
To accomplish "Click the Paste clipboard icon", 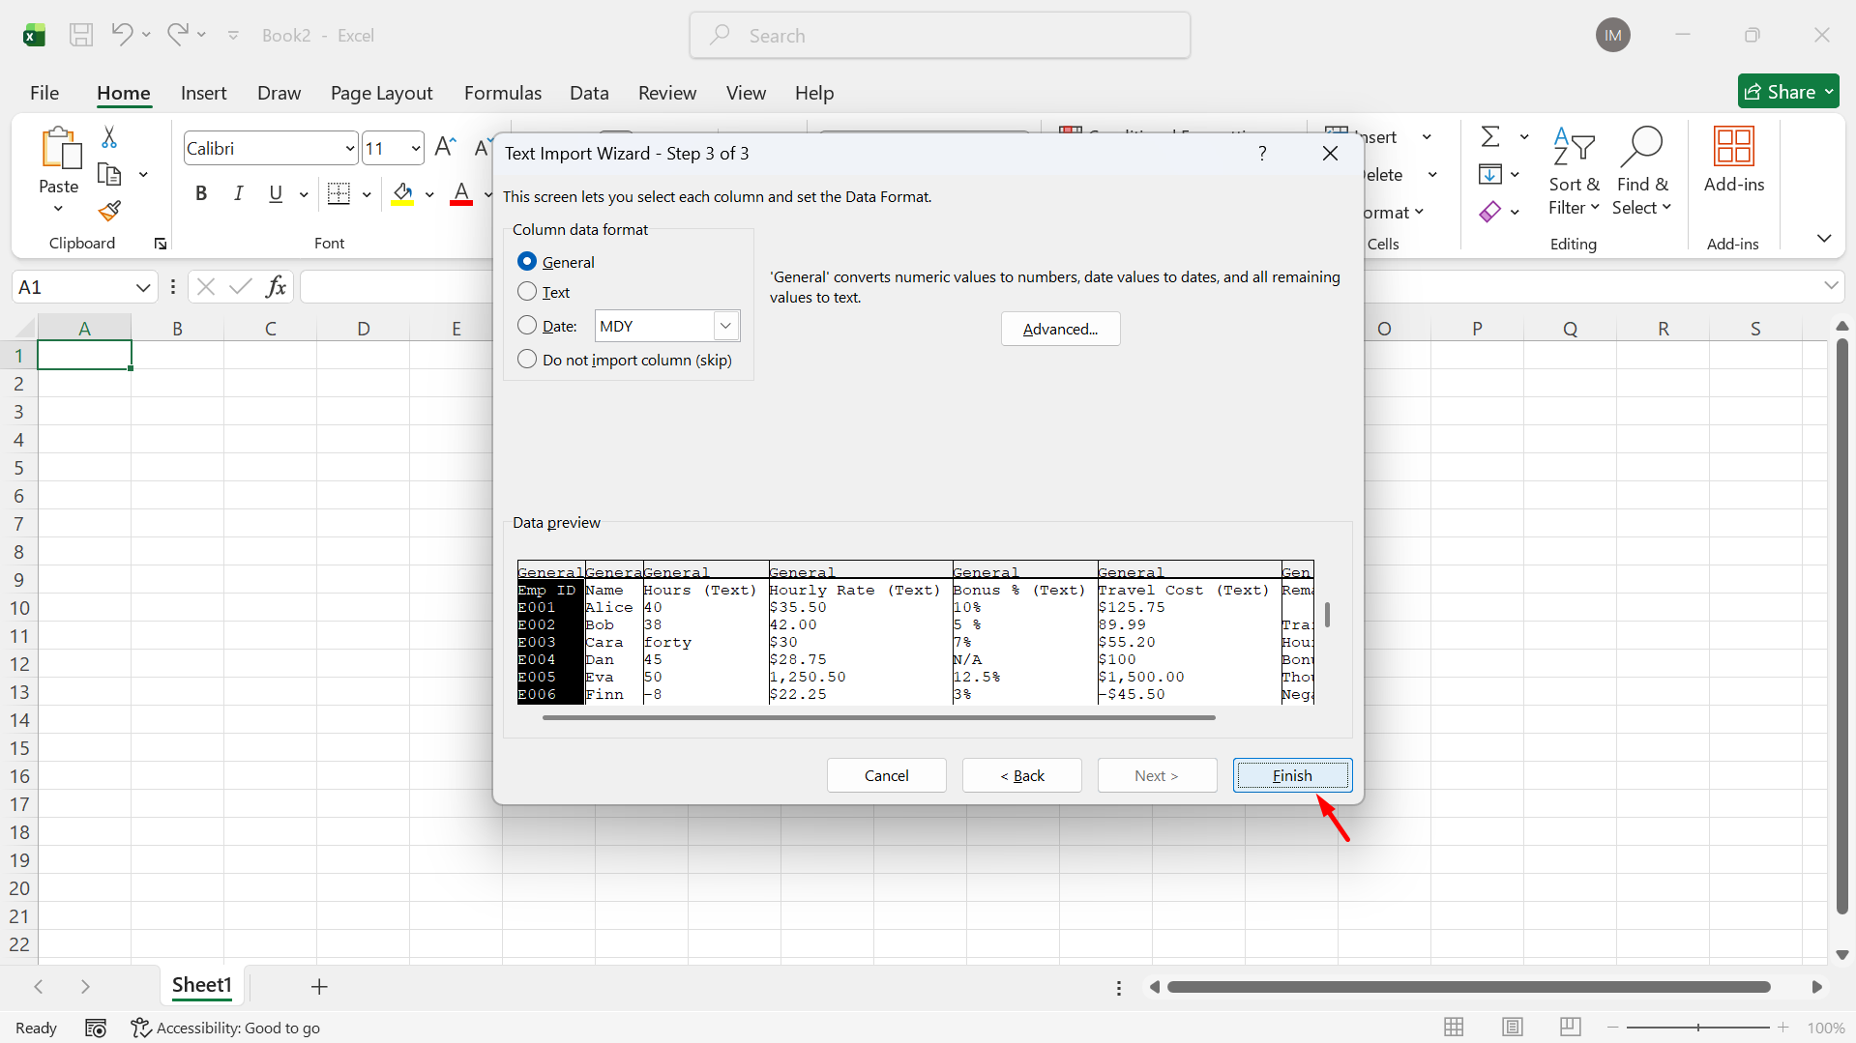I will click(60, 148).
